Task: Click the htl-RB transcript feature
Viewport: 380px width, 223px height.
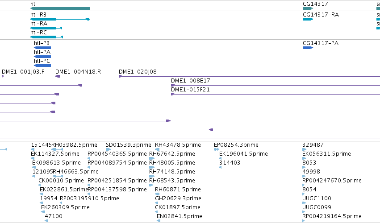Action: point(60,19)
